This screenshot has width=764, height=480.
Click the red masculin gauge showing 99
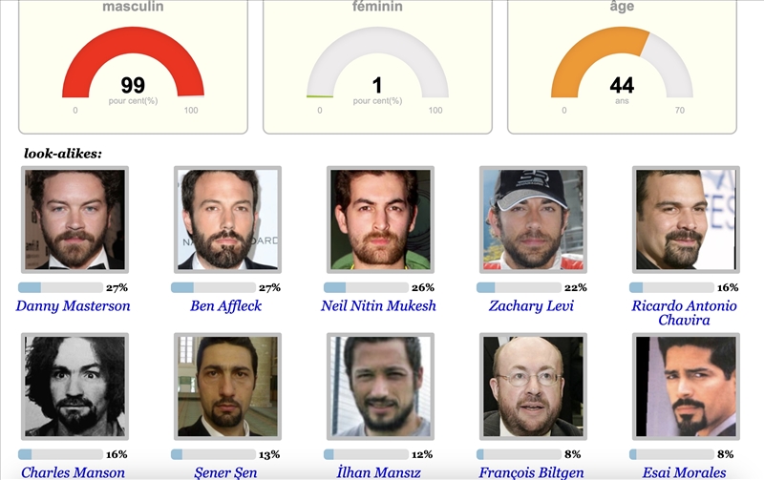(x=133, y=67)
